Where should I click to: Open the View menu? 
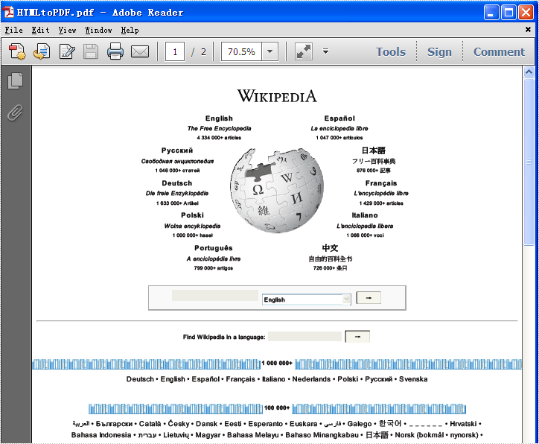67,31
